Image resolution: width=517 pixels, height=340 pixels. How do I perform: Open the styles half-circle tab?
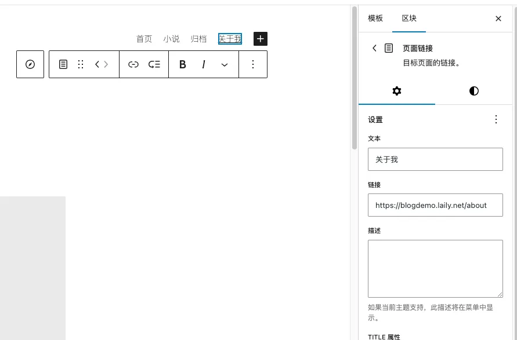pyautogui.click(x=474, y=91)
